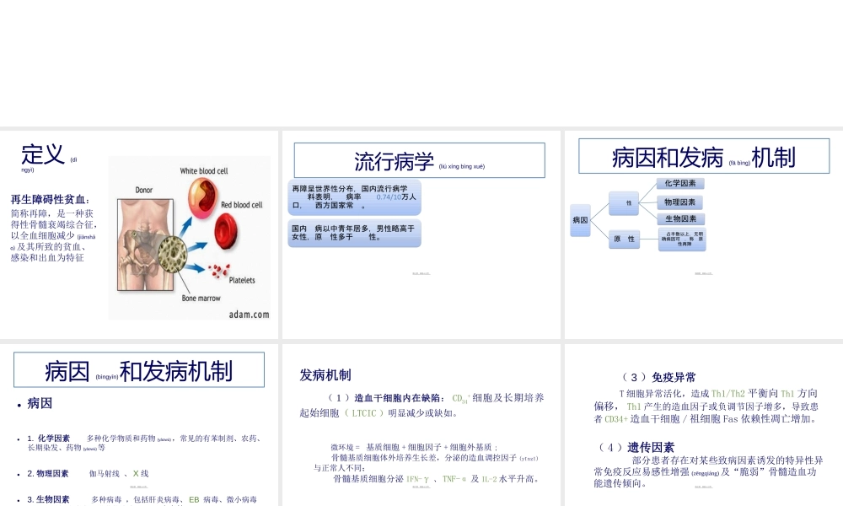This screenshot has height=506, width=843.
Task: Click the connector joining 病因 to its branches
Action: tap(600, 211)
